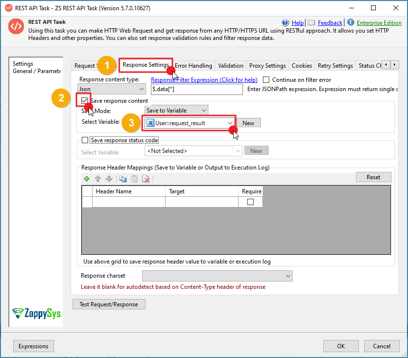Switch to the Error Handling tab

click(193, 65)
